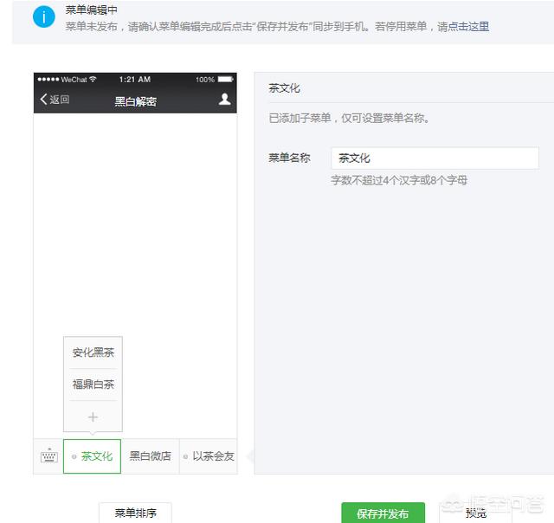The width and height of the screenshot is (554, 523).
Task: Click the 菜单排序 button
Action: coord(135,513)
